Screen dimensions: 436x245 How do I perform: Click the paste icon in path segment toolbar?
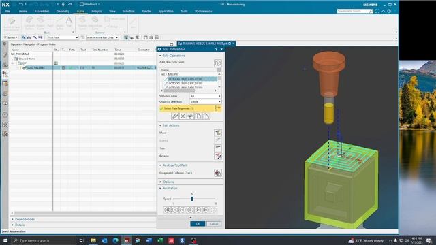click(206, 116)
